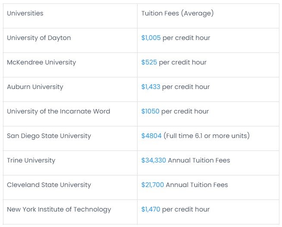Click the University of Dayton cell
The height and width of the screenshot is (227, 282).
pos(70,40)
